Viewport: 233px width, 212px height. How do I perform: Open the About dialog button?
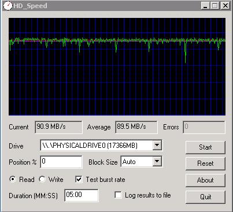tap(205, 180)
